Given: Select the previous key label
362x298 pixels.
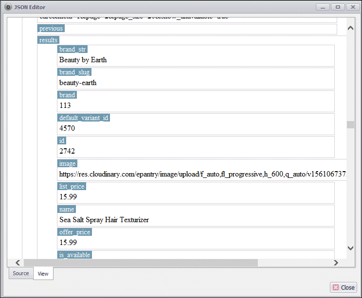Looking at the screenshot, I should click(51, 29).
